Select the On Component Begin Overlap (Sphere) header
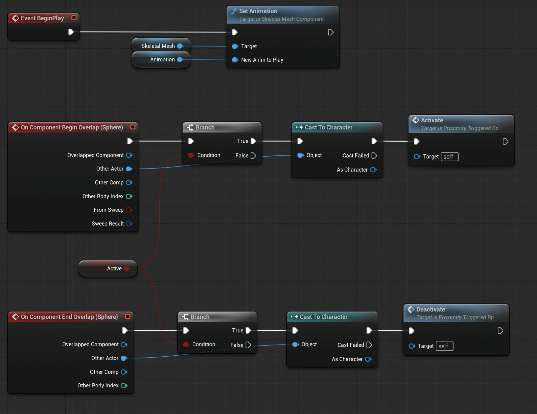Screen dimensions: 537x414 pyautogui.click(x=72, y=127)
